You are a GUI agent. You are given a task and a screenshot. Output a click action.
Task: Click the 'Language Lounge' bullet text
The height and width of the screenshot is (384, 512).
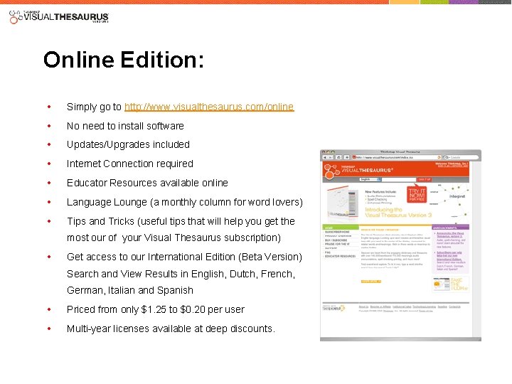pyautogui.click(x=185, y=202)
